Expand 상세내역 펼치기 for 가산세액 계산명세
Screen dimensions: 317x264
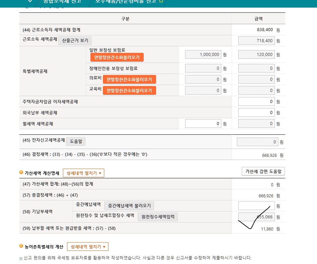(x=83, y=173)
